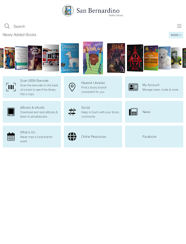Open the Online Resources tile
Viewport: 186px width, 244px height.
(x=93, y=136)
